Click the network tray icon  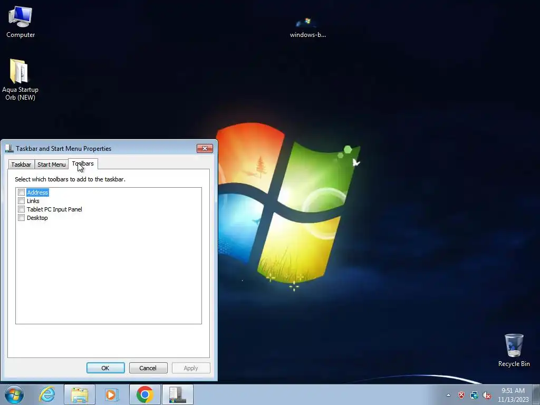(474, 396)
